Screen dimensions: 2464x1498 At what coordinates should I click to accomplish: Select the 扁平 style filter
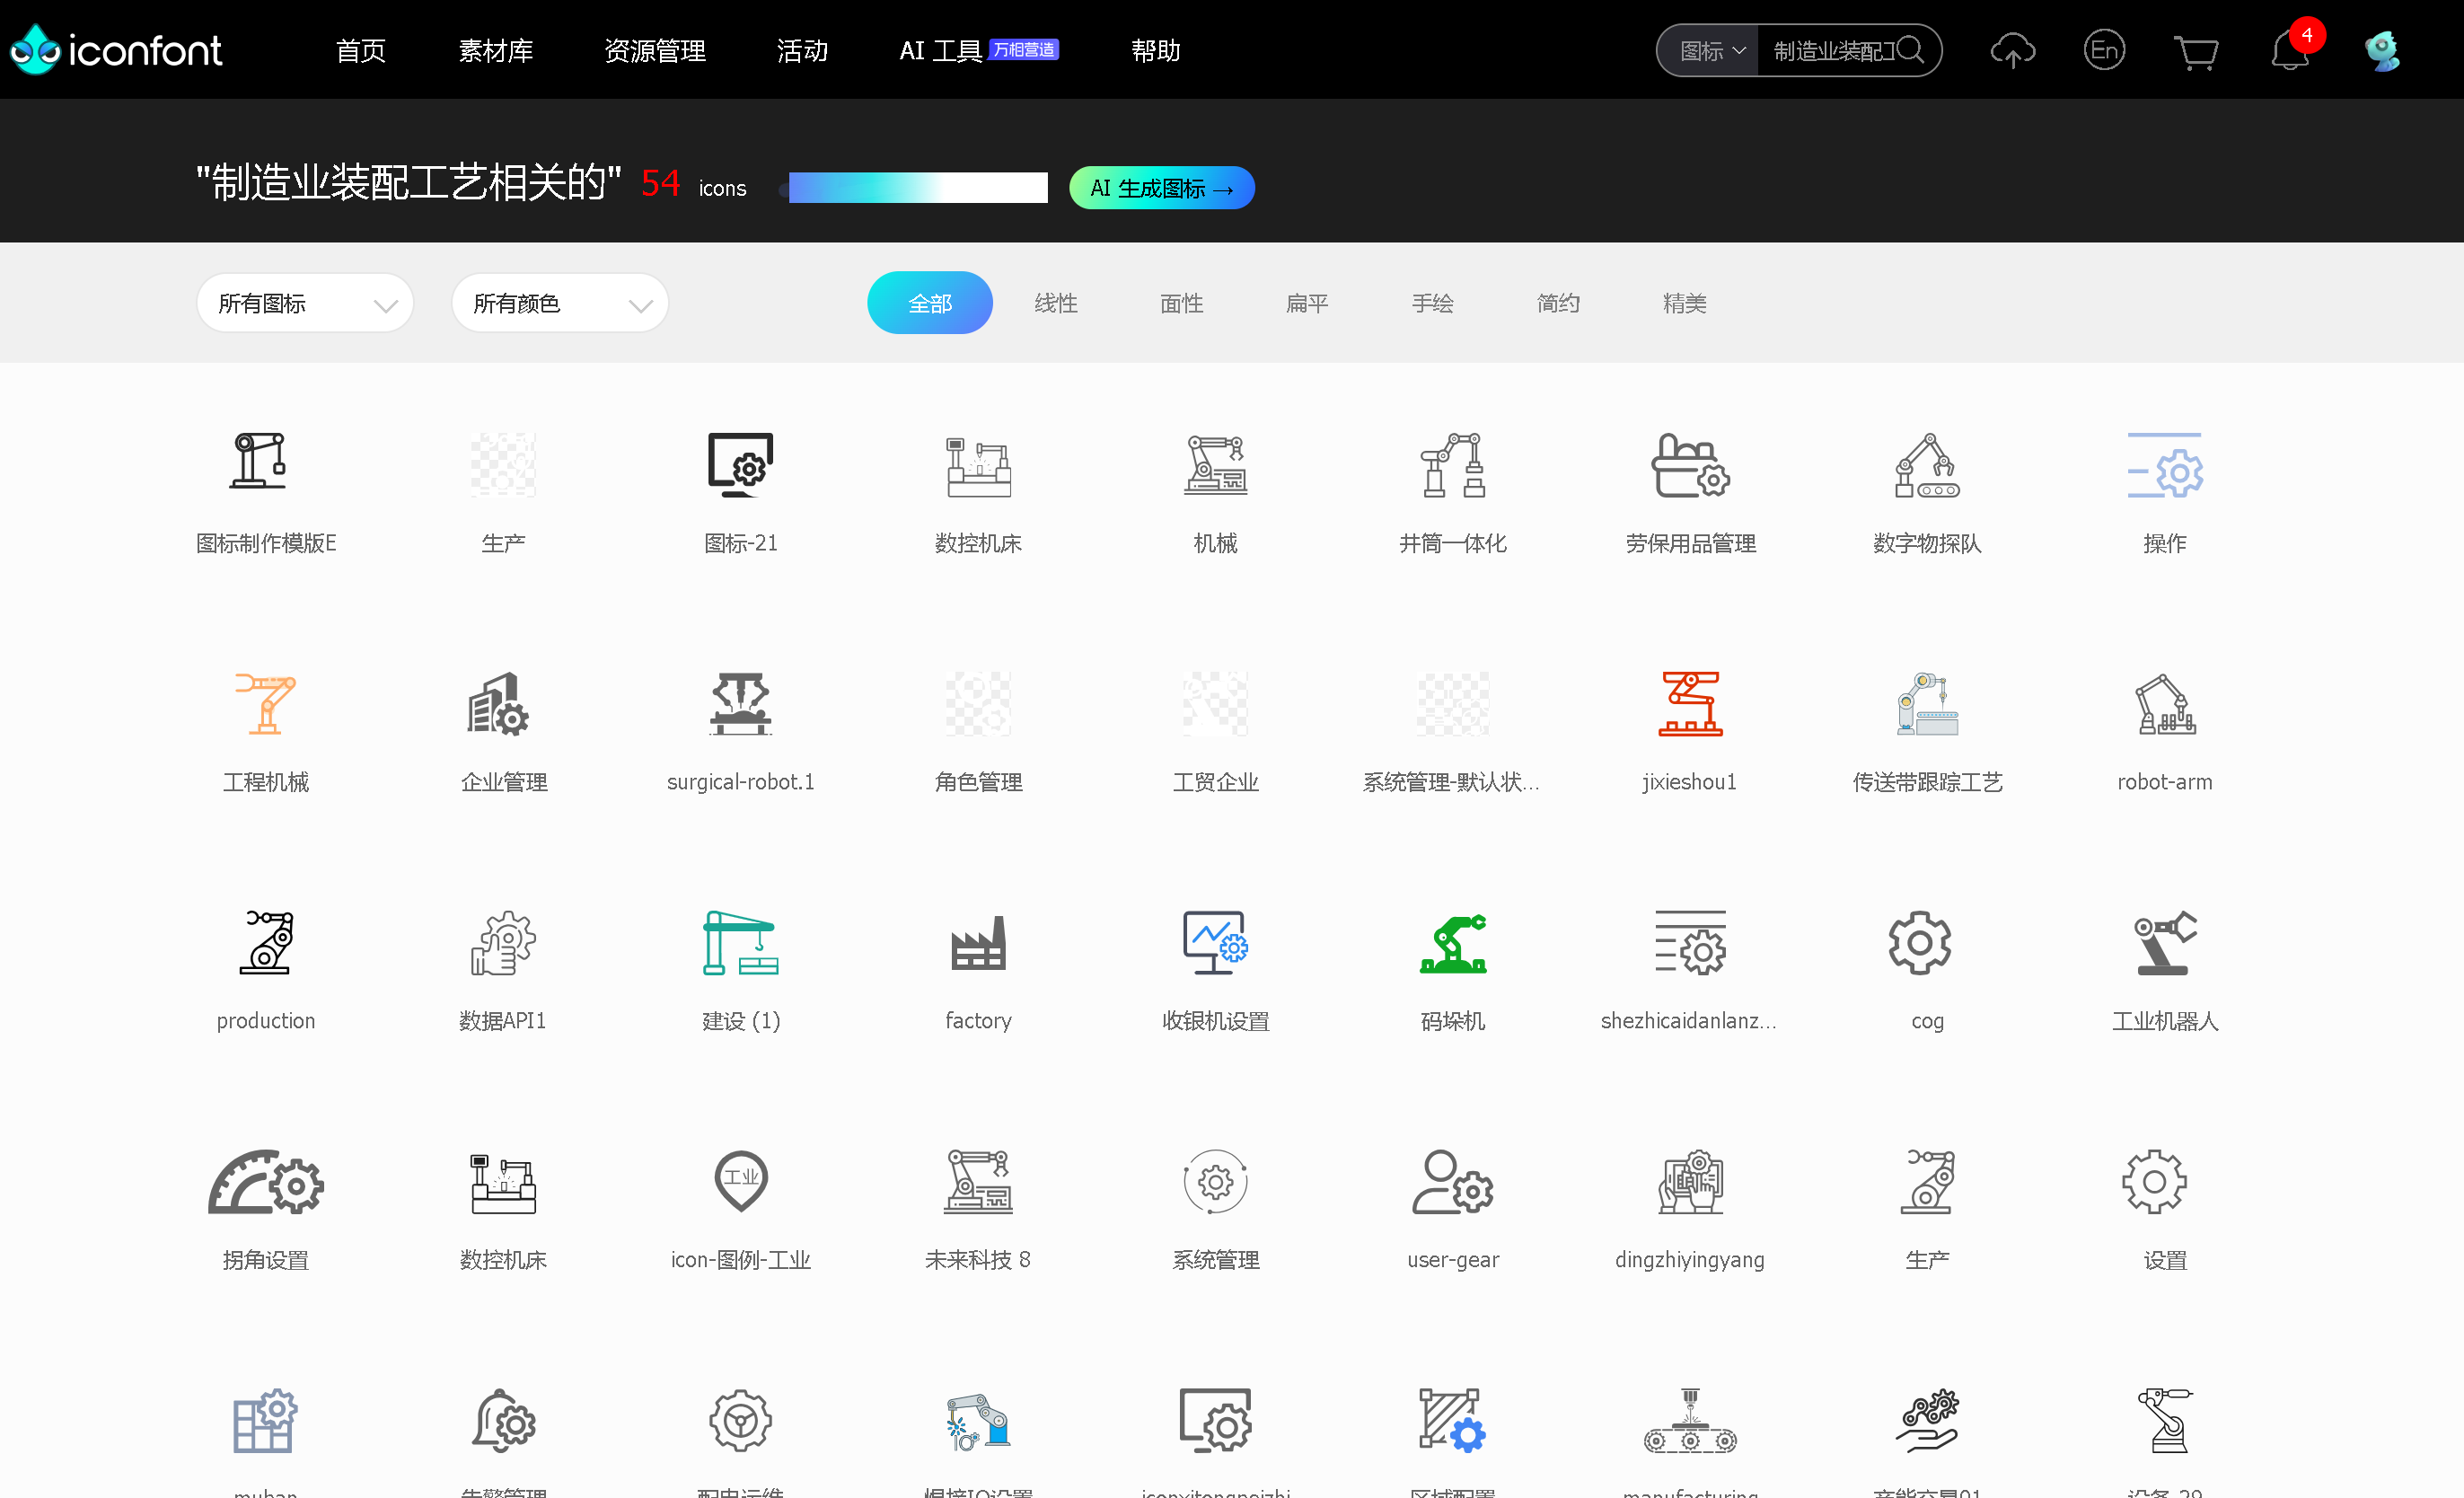[x=1306, y=303]
